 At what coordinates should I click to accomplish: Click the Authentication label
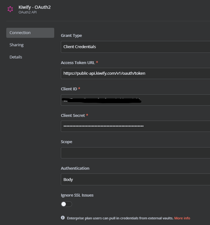75,168
